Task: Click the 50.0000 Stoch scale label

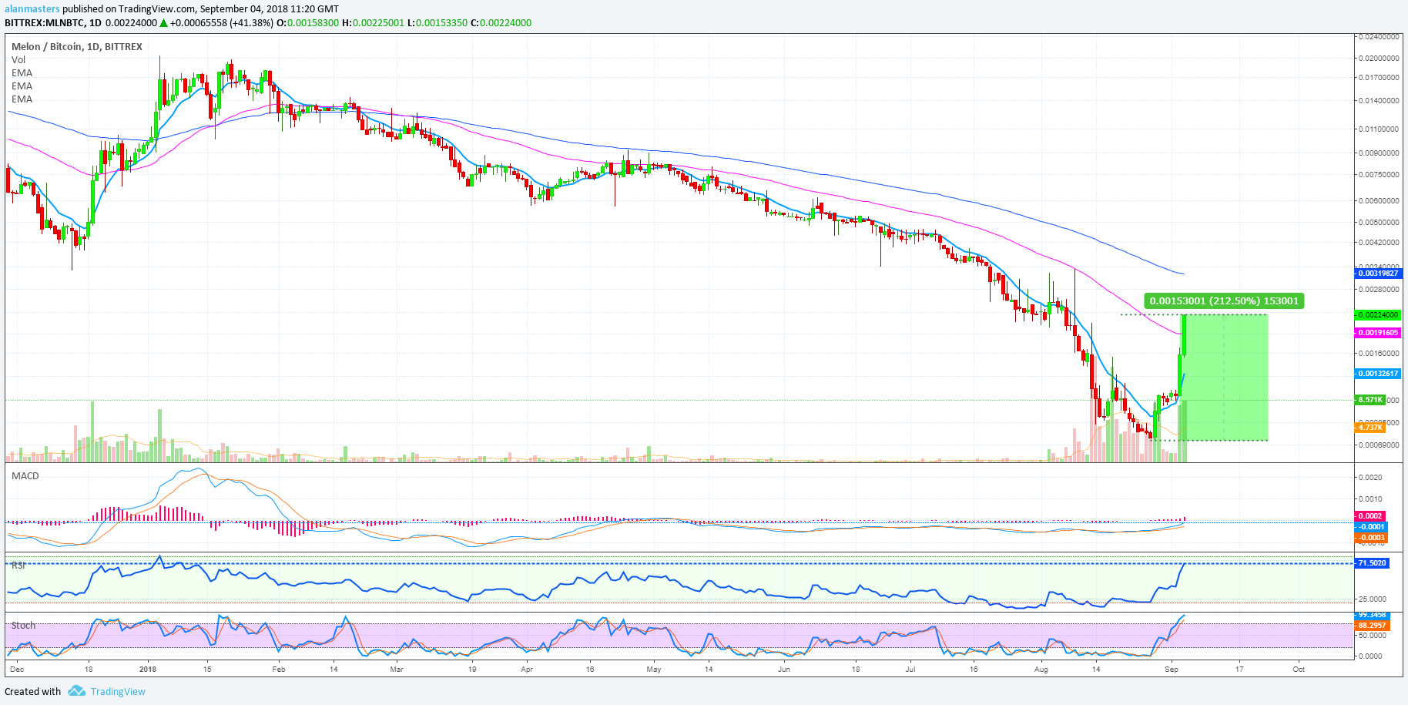Action: pos(1372,636)
